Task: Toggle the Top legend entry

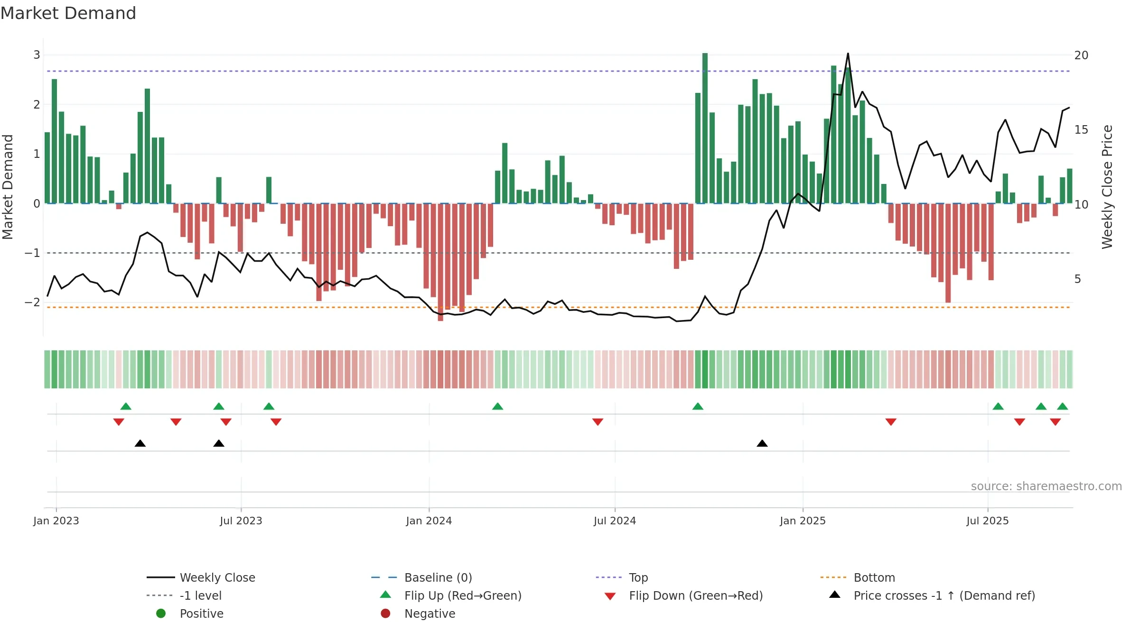Action: pos(622,577)
